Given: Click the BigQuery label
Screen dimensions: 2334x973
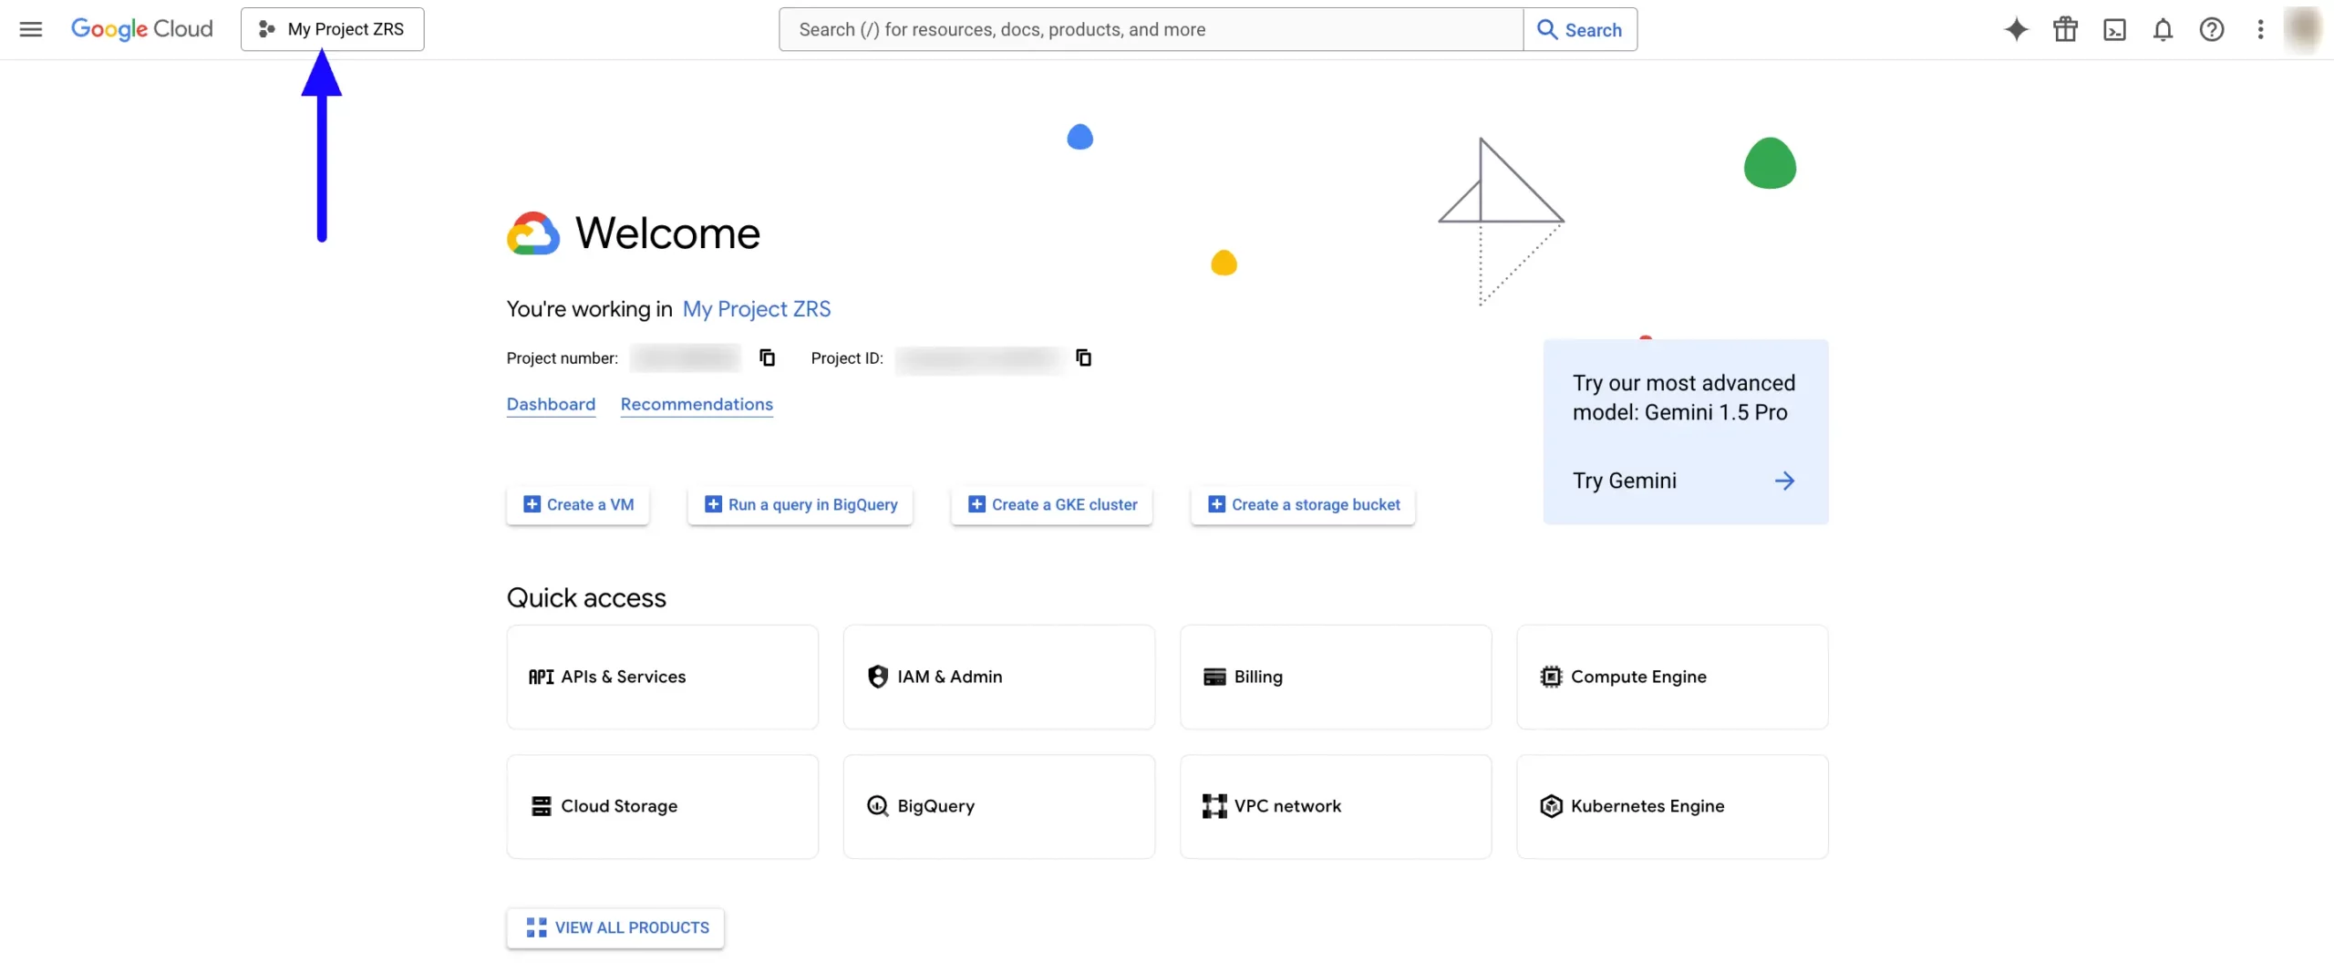Looking at the screenshot, I should tap(935, 806).
